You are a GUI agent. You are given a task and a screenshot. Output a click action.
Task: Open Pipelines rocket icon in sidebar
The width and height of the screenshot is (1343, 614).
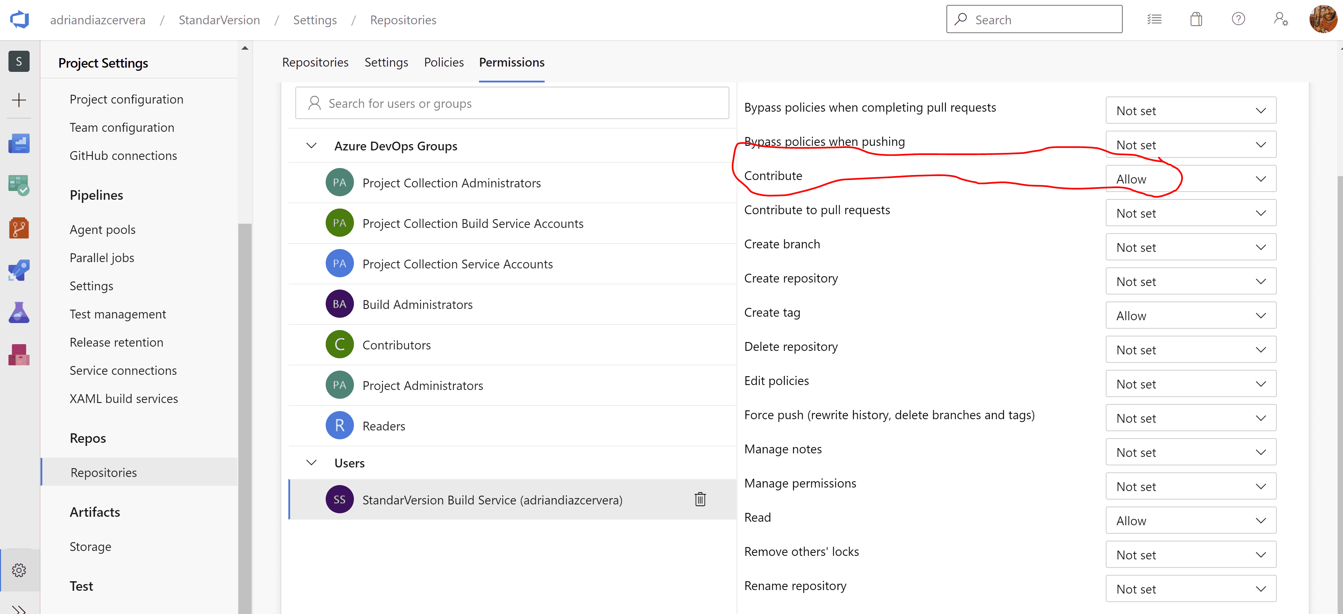pos(19,270)
